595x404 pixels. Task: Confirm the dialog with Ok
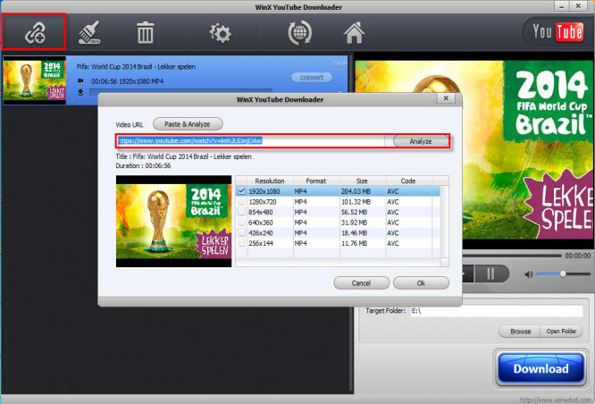[x=421, y=282]
